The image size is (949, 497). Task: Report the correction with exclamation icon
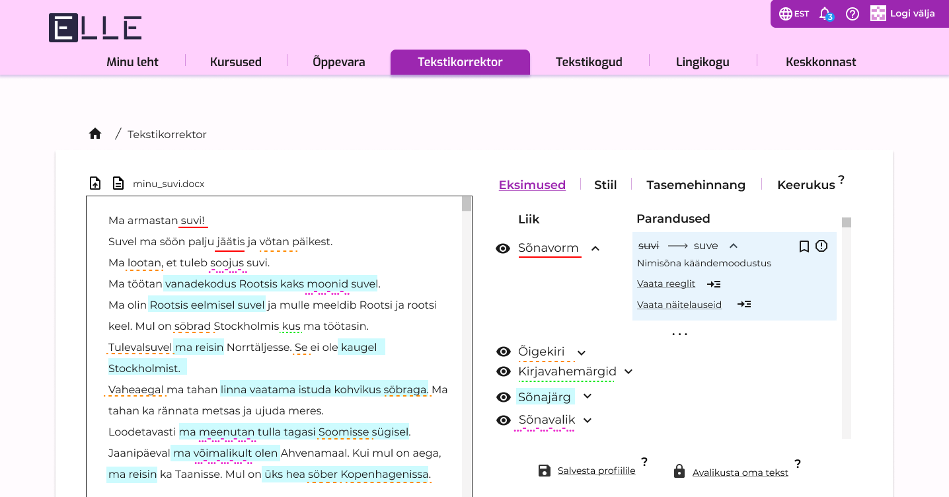coord(821,246)
